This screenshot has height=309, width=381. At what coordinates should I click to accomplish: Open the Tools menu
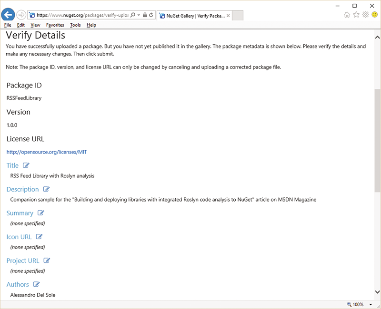tap(75, 25)
